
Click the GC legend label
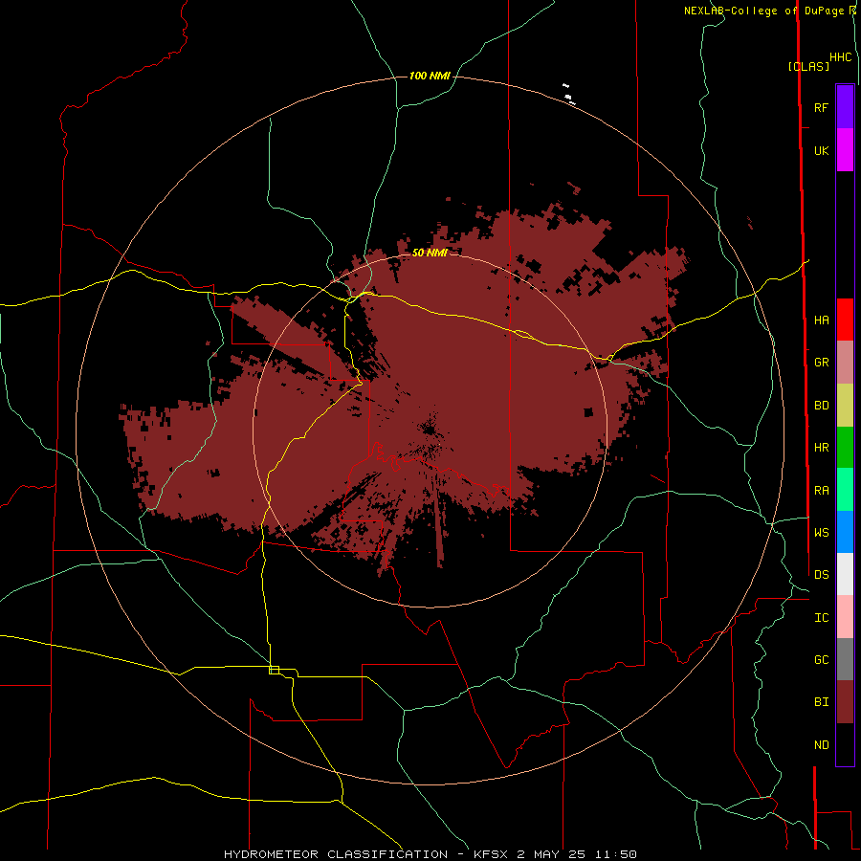pos(821,659)
